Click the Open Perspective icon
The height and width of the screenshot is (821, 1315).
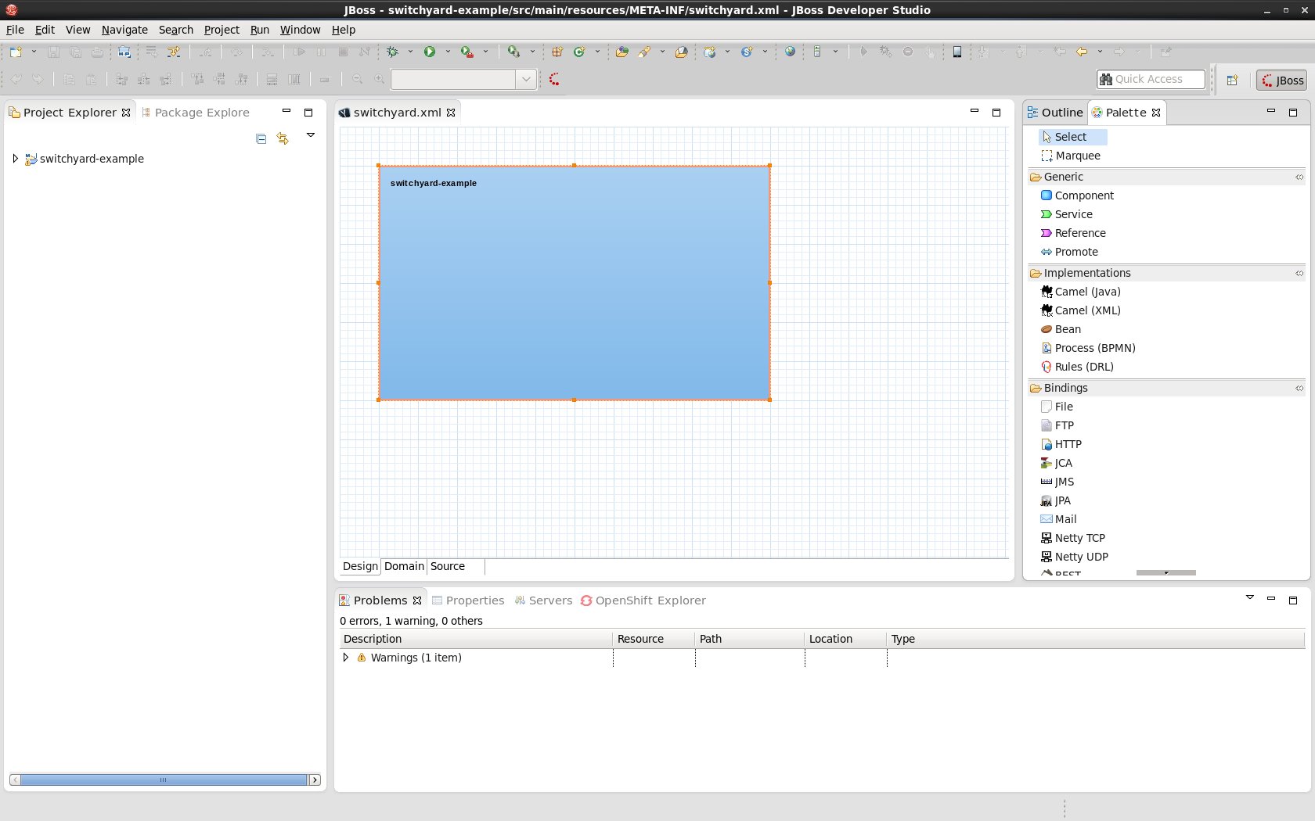pyautogui.click(x=1232, y=80)
